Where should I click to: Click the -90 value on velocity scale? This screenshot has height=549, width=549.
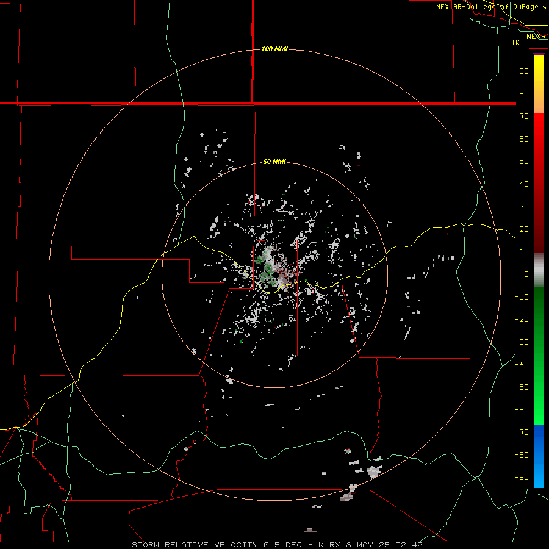point(522,478)
